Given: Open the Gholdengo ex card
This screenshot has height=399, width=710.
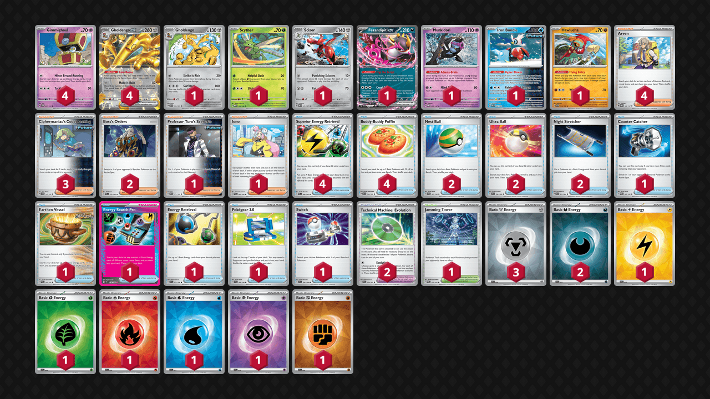Looking at the screenshot, I should point(130,67).
